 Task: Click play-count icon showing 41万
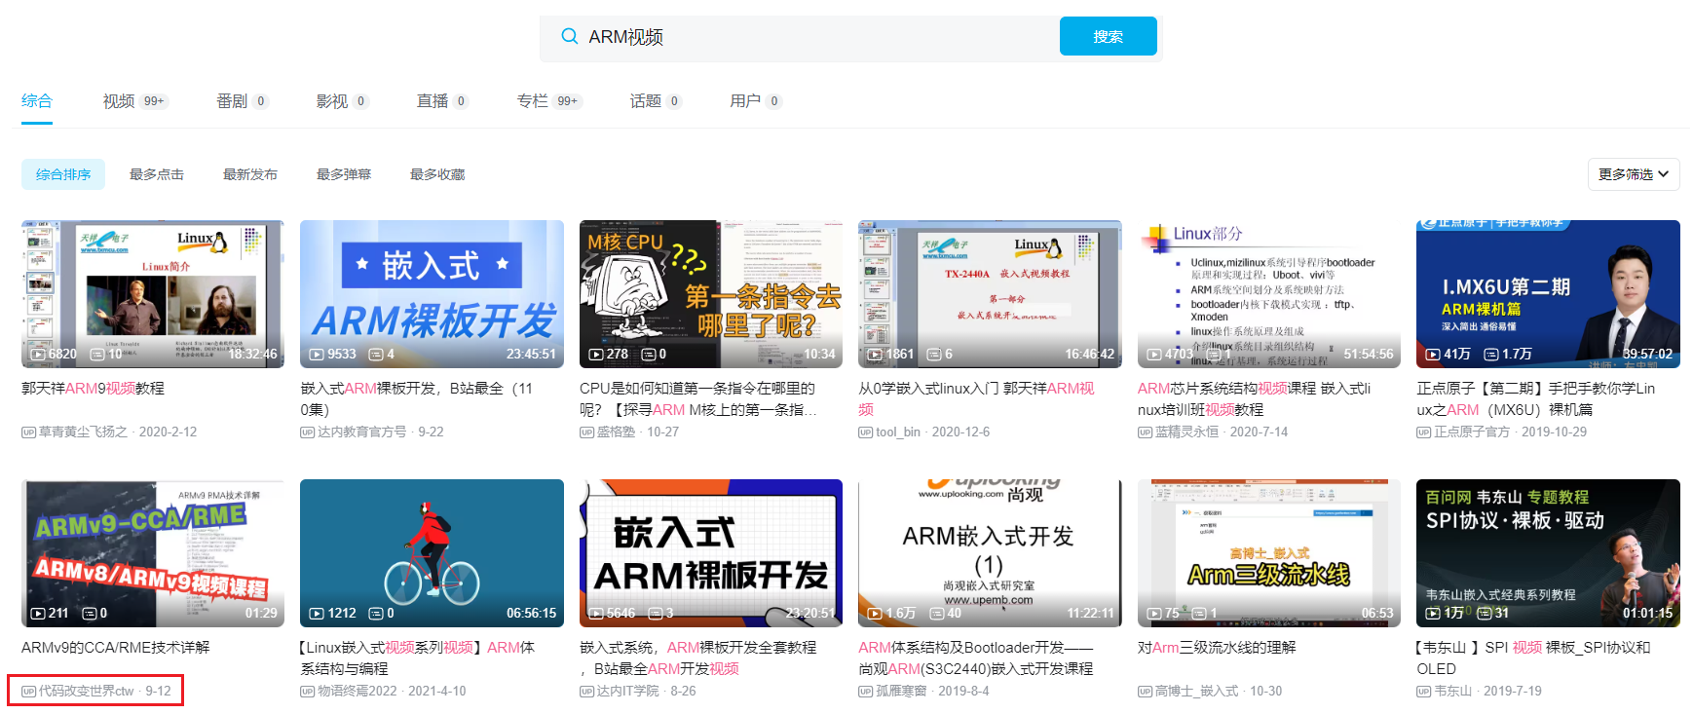pyautogui.click(x=1433, y=355)
